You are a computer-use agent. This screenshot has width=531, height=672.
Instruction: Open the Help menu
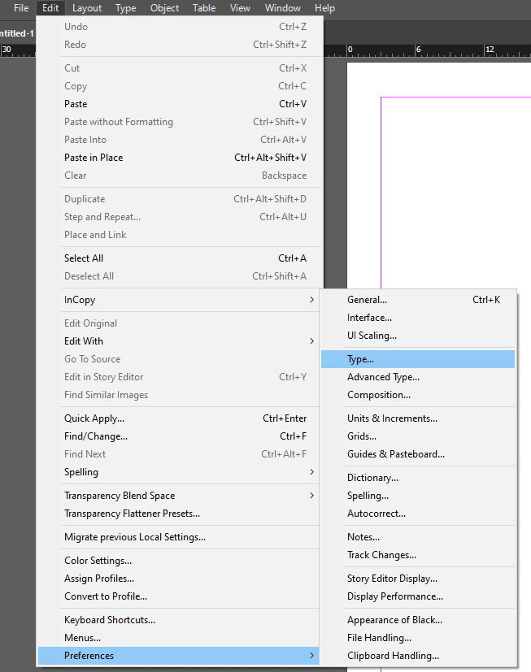coord(324,8)
